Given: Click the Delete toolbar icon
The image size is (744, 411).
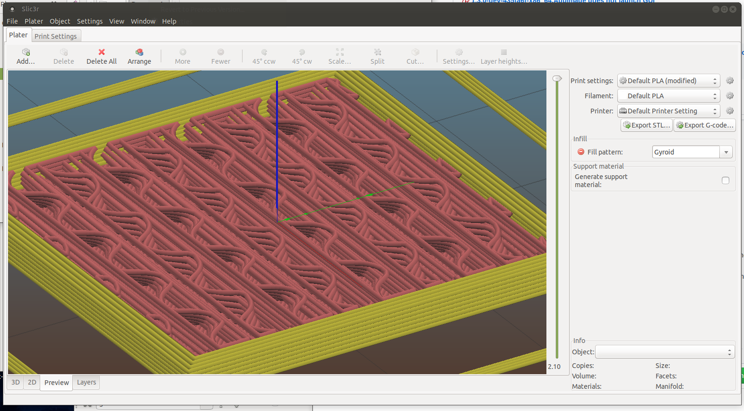Looking at the screenshot, I should coord(64,52).
